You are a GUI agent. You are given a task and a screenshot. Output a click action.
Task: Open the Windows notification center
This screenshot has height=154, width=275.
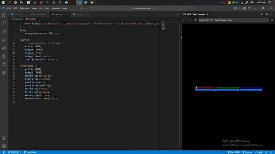tap(269, 3)
